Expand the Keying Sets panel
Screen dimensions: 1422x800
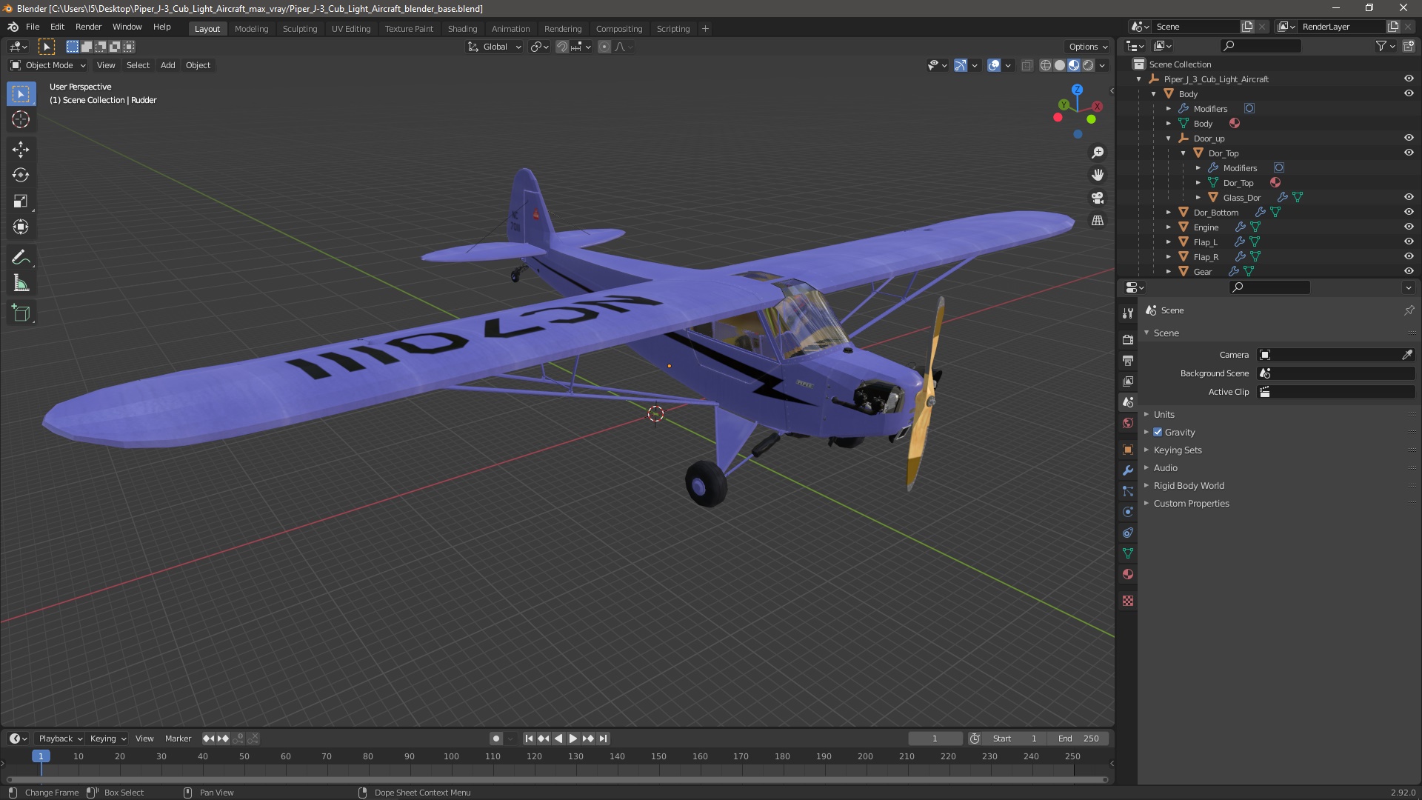(1178, 450)
